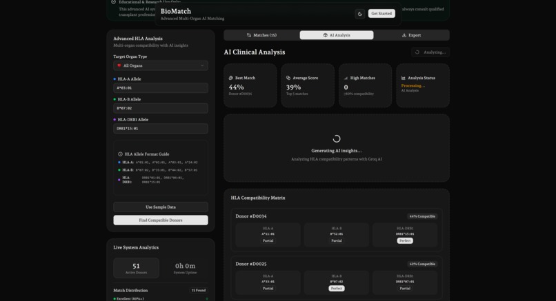Click the Analysis Status chart icon

pos(403,78)
